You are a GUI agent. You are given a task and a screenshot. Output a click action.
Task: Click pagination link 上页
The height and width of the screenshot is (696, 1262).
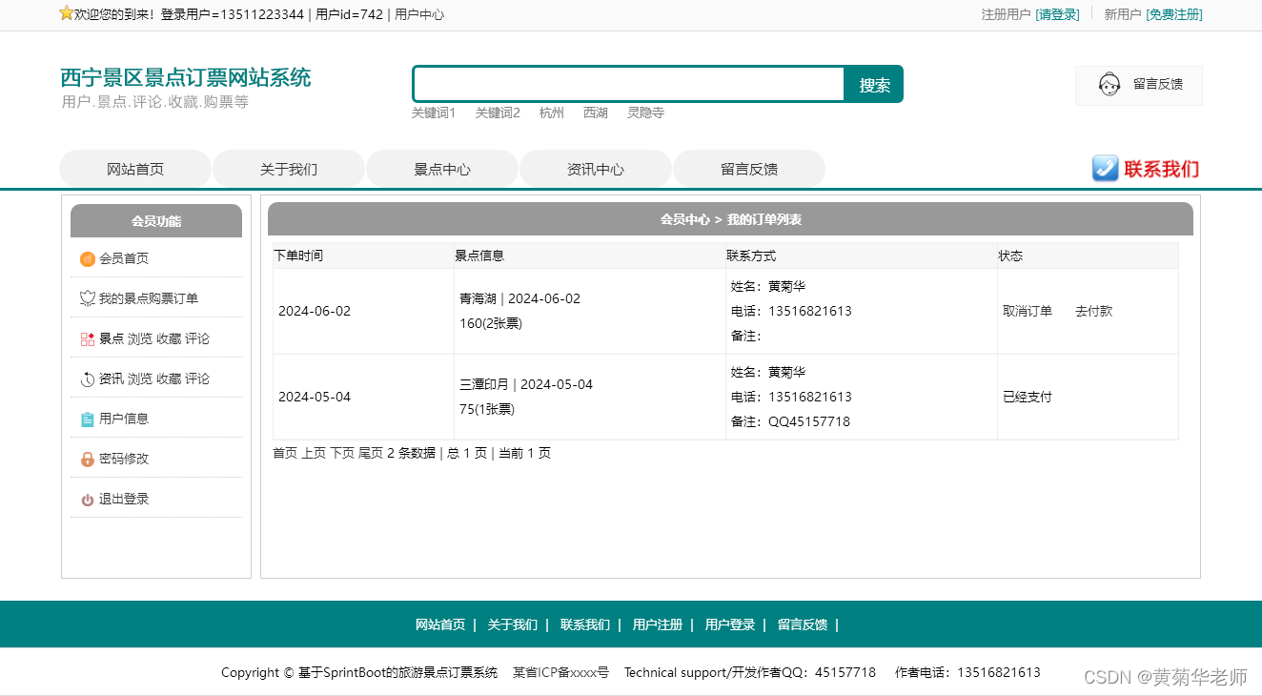click(x=314, y=453)
